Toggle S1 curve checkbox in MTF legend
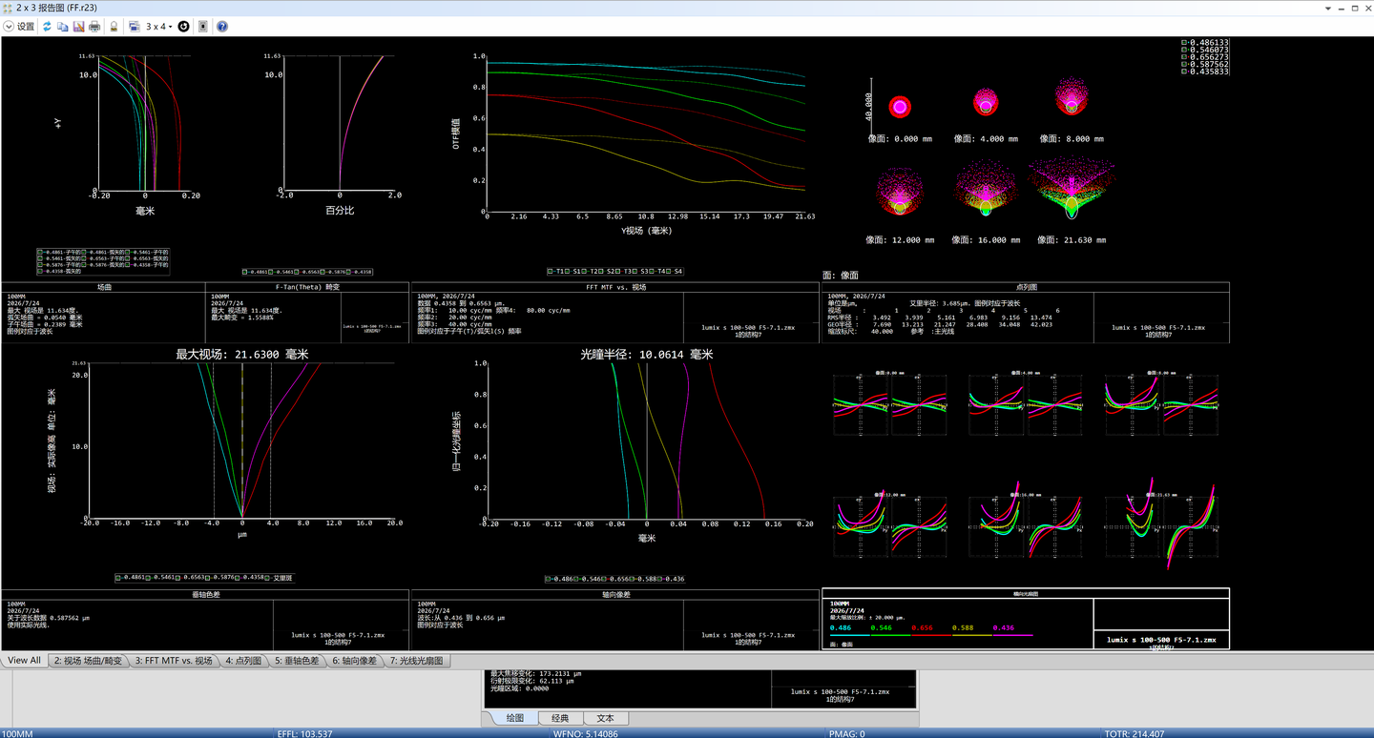1374x738 pixels. point(567,271)
